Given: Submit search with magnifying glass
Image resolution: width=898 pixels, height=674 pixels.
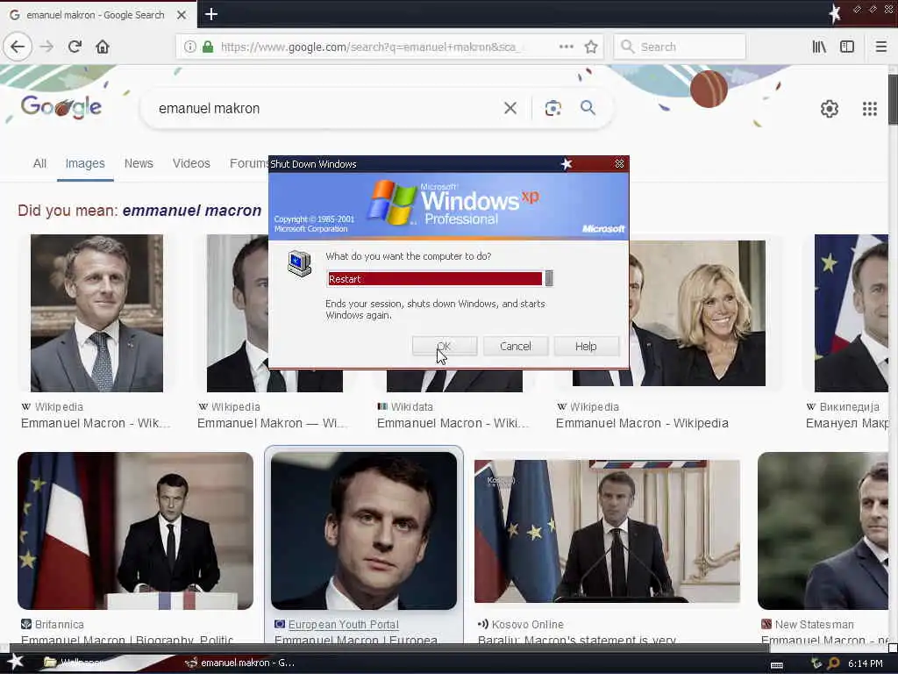Looking at the screenshot, I should [588, 107].
